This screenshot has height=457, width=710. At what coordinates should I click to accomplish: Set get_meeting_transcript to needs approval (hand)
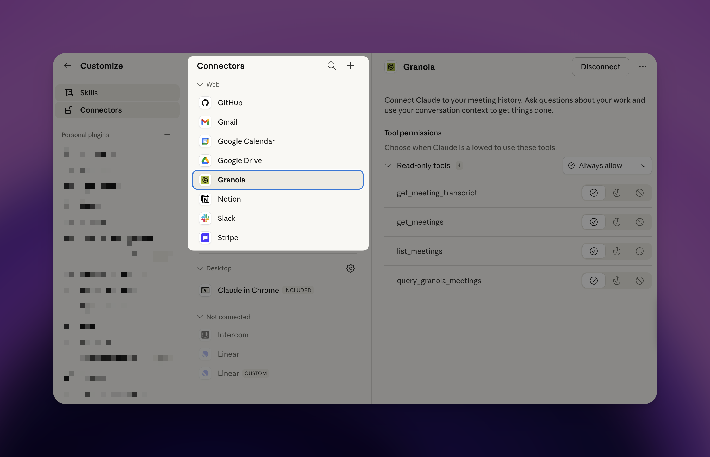617,193
